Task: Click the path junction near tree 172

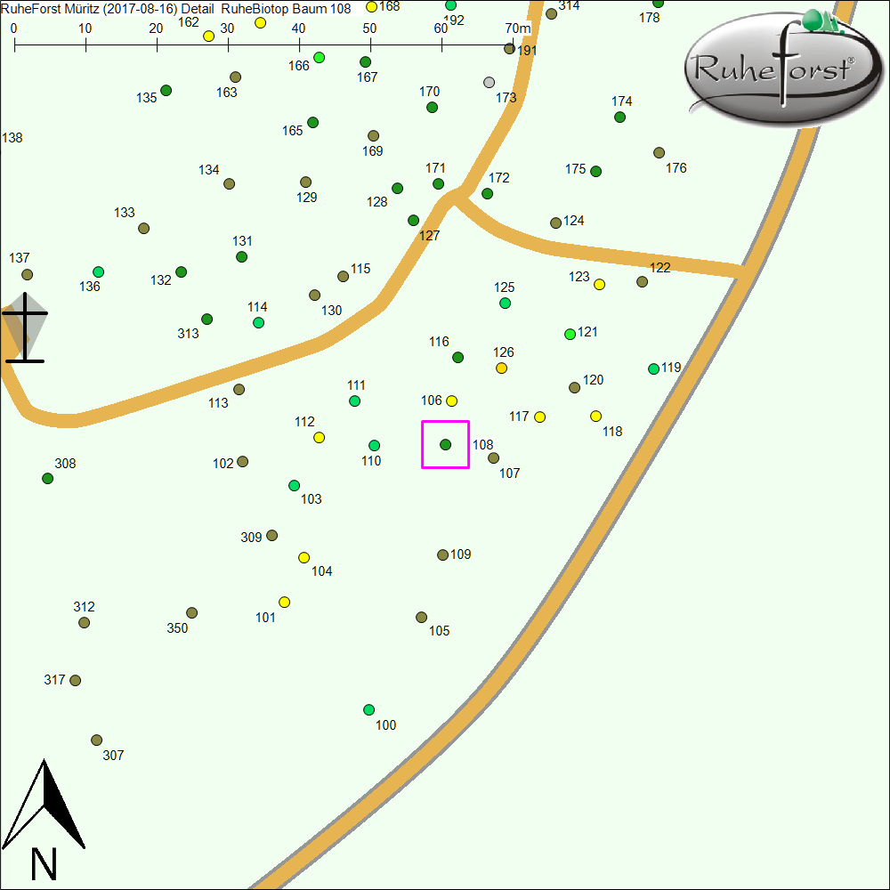Action: click(457, 197)
